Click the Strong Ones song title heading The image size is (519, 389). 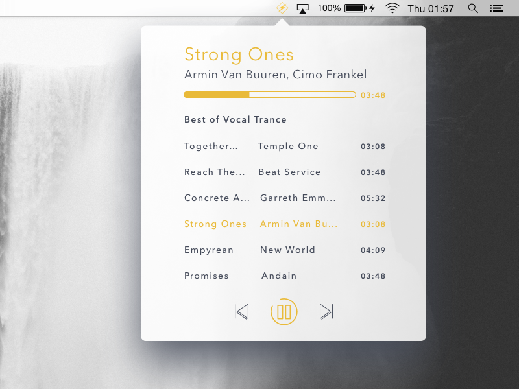[x=239, y=54]
